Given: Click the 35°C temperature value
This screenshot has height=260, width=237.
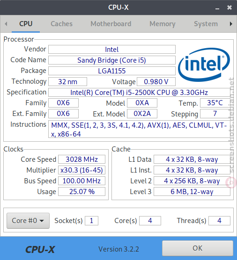Looking at the screenshot, I should pyautogui.click(x=215, y=103).
